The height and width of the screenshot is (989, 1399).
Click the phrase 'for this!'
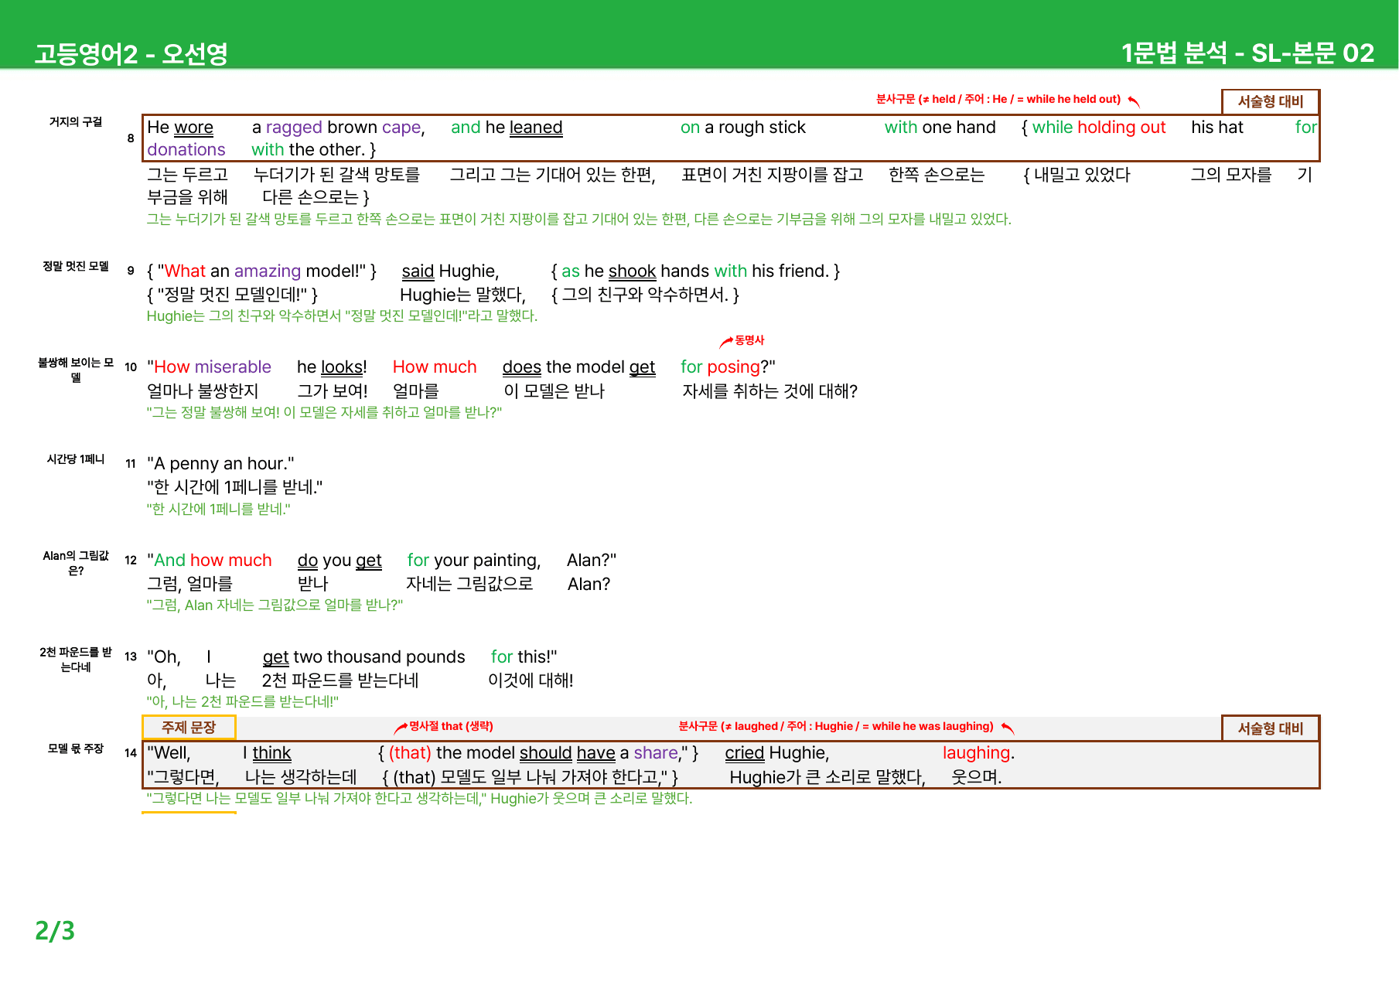tap(524, 657)
